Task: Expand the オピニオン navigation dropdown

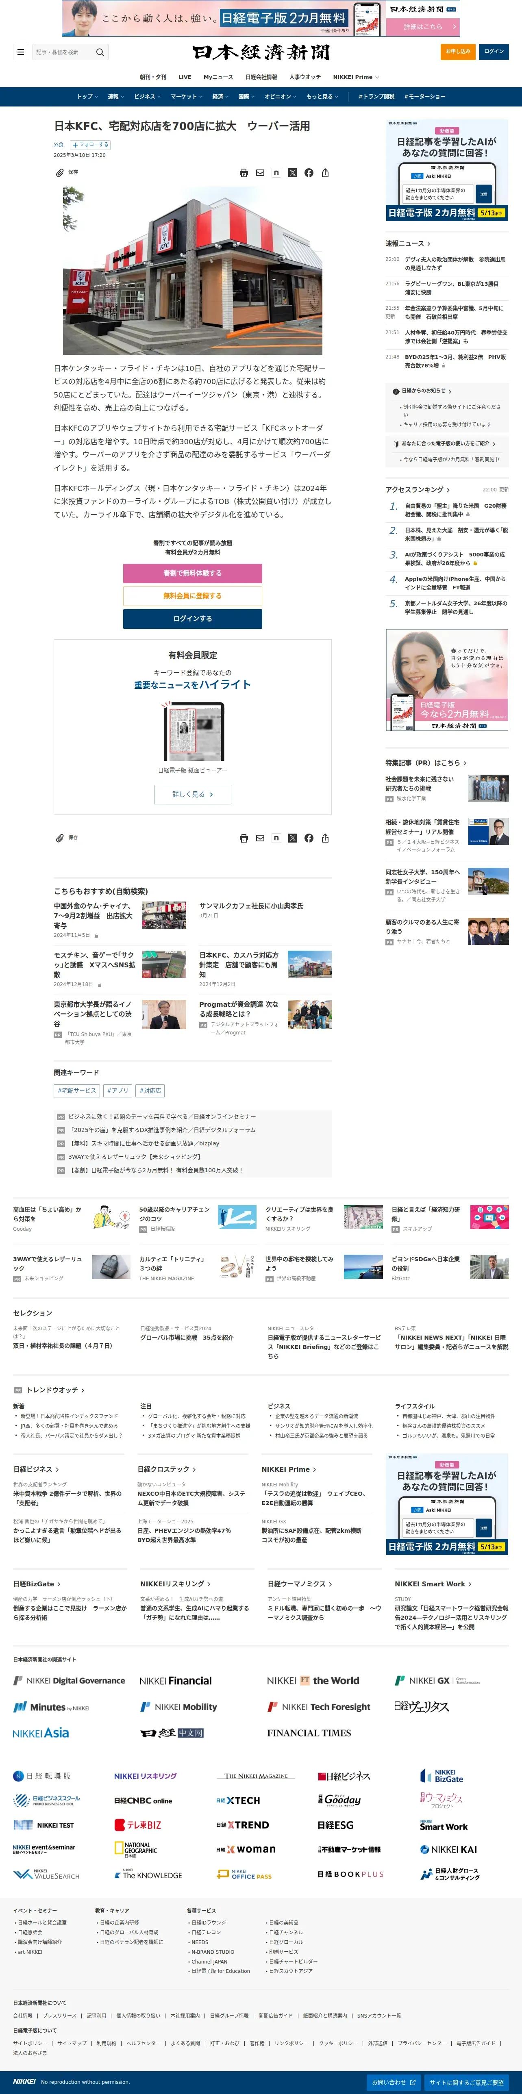Action: [x=281, y=97]
